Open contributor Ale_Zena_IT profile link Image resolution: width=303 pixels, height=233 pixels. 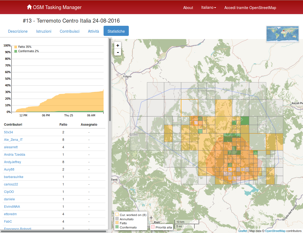coord(13,139)
